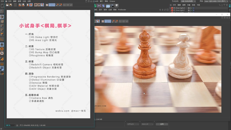
Task: Click the 应用 button at bottom
Action: click(162, 124)
